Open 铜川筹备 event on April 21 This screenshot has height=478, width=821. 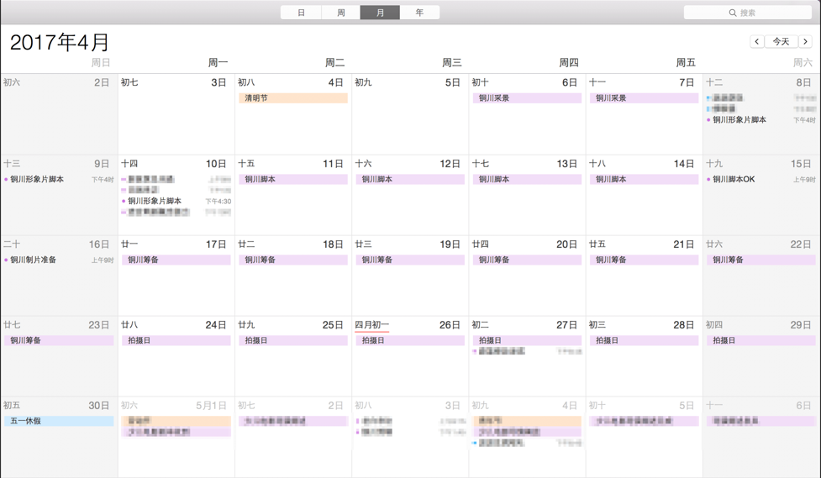[644, 260]
